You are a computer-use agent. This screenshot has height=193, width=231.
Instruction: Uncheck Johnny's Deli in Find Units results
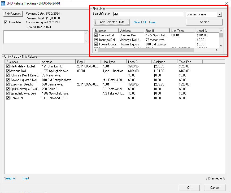coord(96,40)
